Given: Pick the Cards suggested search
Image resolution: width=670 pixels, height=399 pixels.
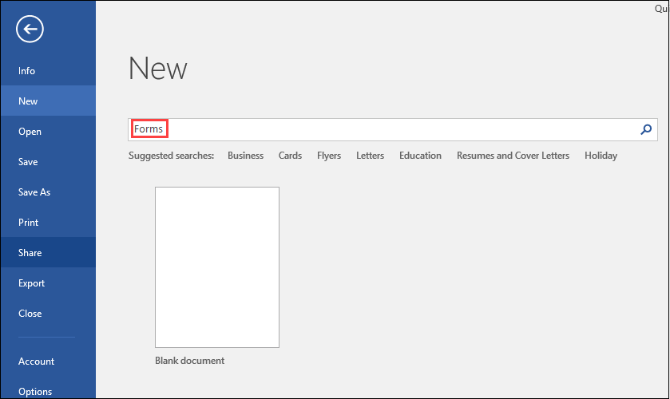Looking at the screenshot, I should click(290, 156).
